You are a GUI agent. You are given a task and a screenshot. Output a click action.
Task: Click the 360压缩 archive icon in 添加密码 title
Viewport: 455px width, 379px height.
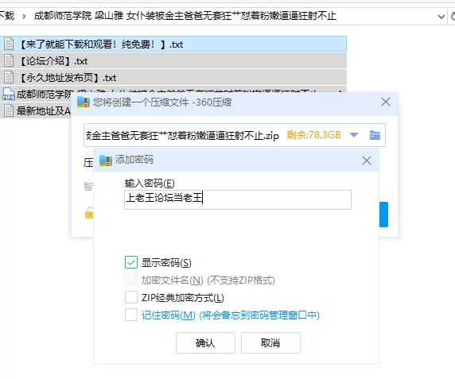(106, 160)
